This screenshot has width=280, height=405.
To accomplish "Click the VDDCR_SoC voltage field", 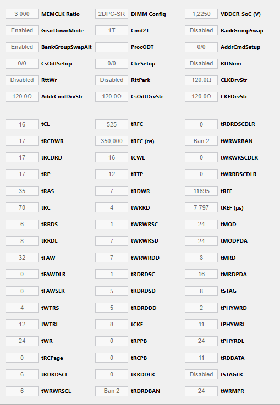I will pos(201,14).
